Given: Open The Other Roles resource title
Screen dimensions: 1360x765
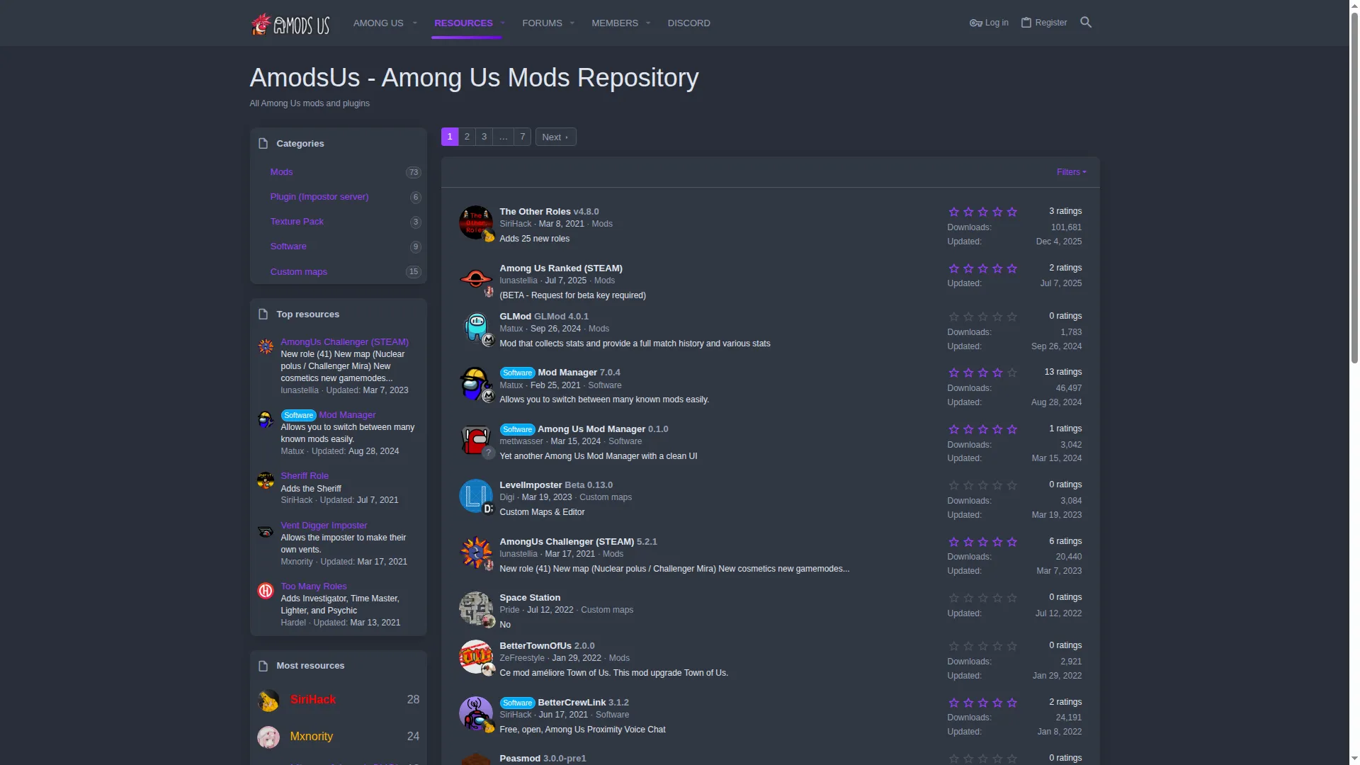Looking at the screenshot, I should pos(535,212).
